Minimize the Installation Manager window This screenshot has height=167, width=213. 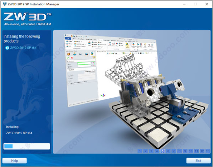click(x=184, y=4)
